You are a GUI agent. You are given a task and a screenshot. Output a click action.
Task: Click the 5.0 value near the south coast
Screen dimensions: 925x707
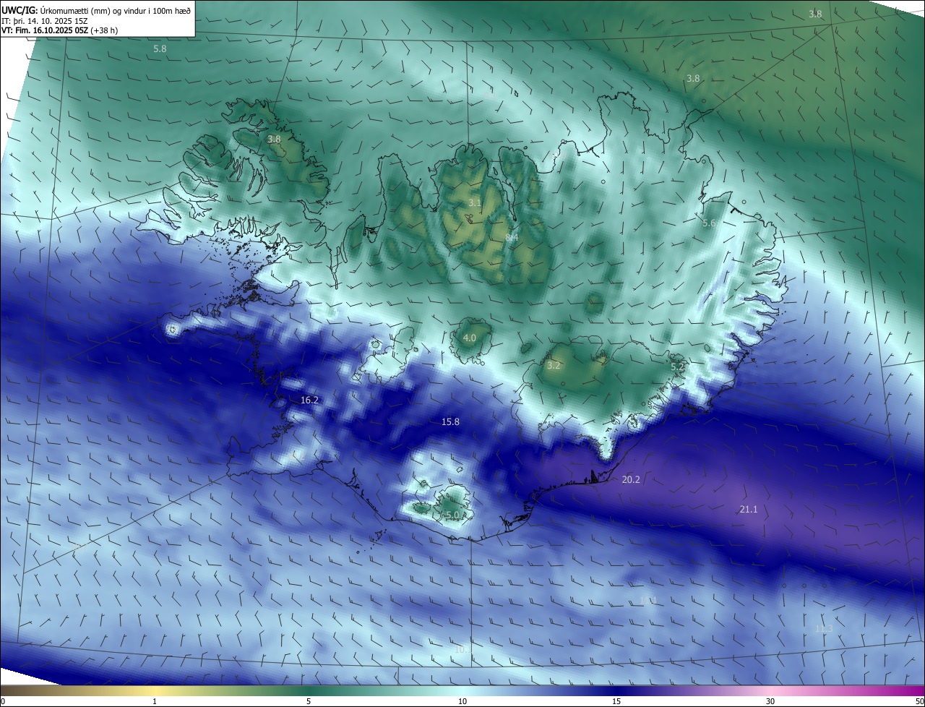tap(452, 515)
